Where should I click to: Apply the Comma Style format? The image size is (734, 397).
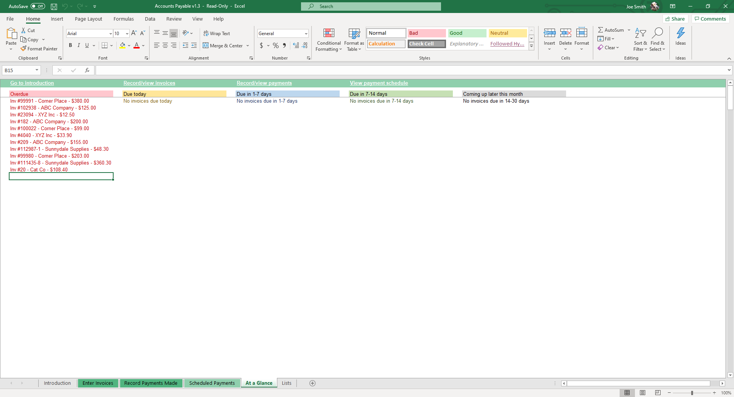pos(284,45)
